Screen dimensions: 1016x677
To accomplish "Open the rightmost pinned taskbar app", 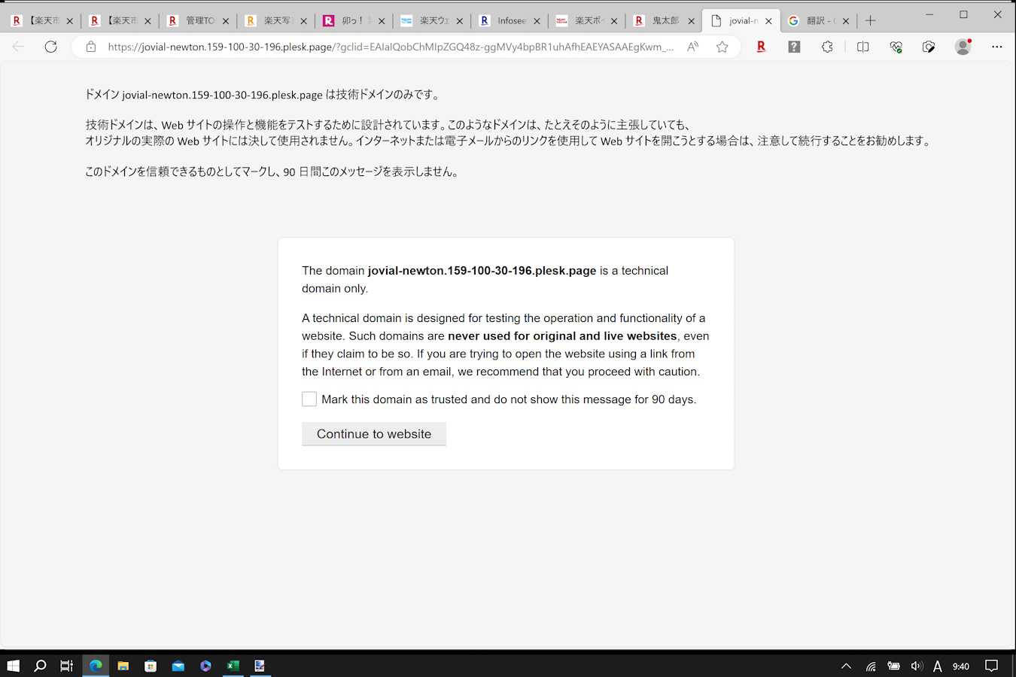I will coord(260,666).
